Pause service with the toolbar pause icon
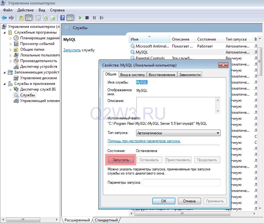Image resolution: width=264 pixels, height=223 pixels. [x=94, y=18]
